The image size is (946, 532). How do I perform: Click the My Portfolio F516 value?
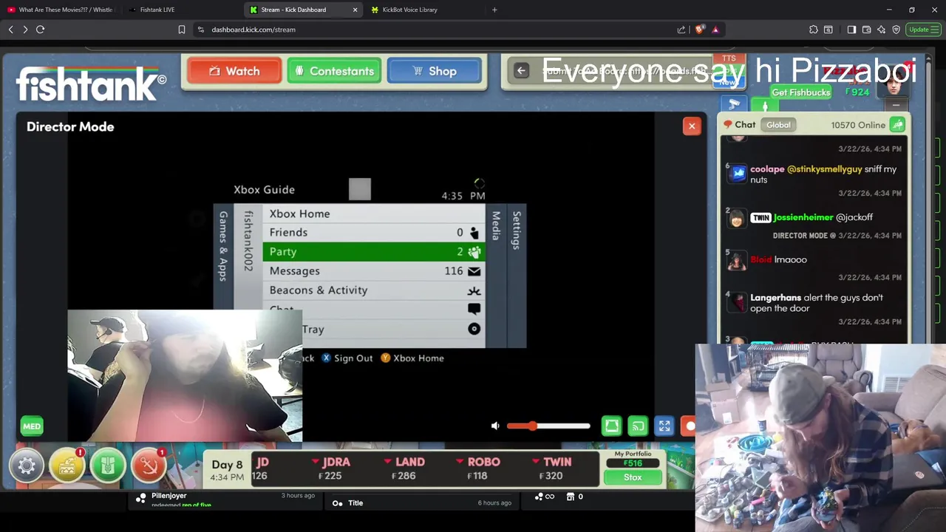[x=633, y=463]
